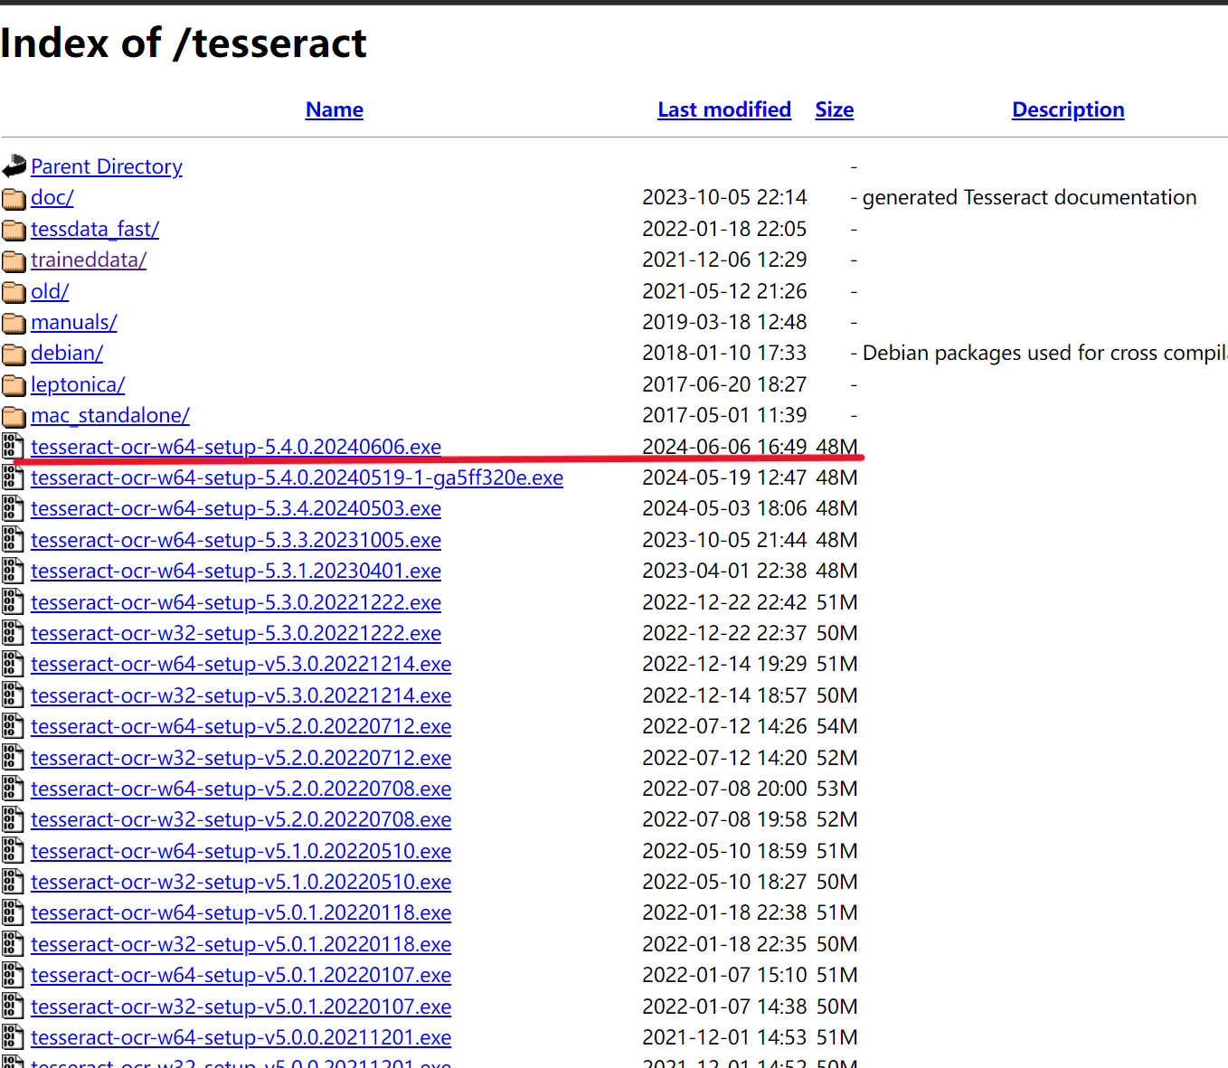Viewport: 1228px width, 1068px height.
Task: Open the tessdata_fast/ folder
Action: point(95,229)
